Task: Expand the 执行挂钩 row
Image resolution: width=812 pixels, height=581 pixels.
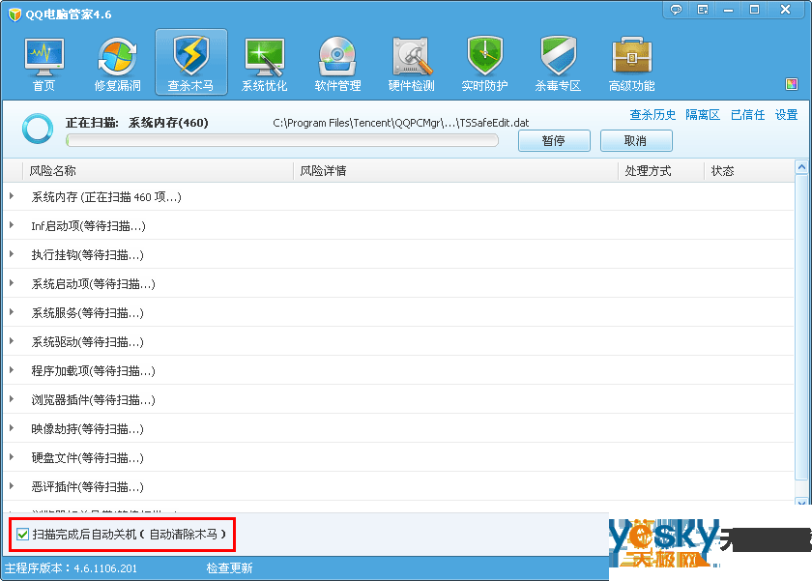Action: pyautogui.click(x=12, y=254)
